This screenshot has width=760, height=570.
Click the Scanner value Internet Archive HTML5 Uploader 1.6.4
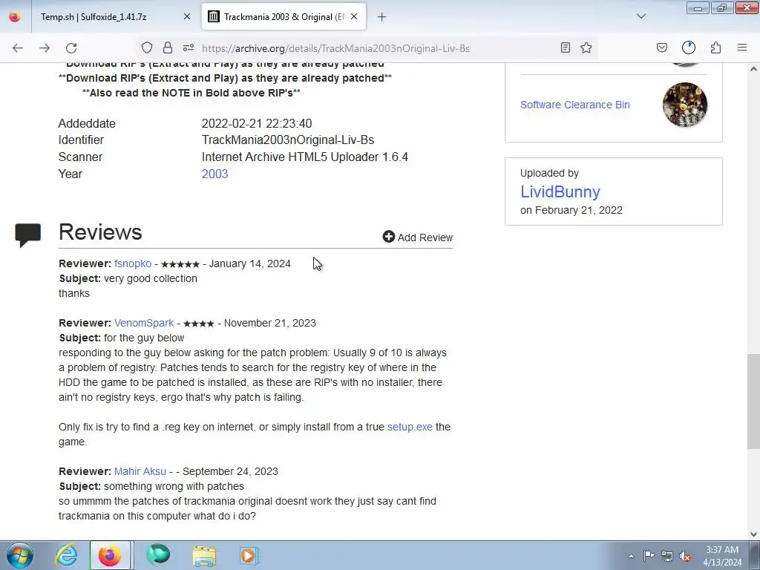pos(305,157)
